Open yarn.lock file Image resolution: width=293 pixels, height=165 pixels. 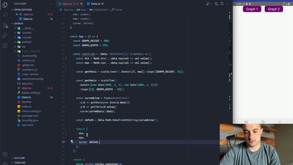(x=27, y=125)
